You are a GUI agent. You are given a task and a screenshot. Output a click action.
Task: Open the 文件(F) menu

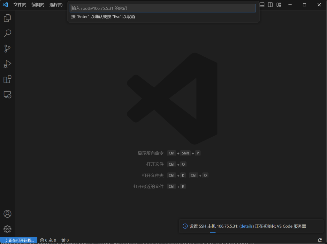(20, 4)
